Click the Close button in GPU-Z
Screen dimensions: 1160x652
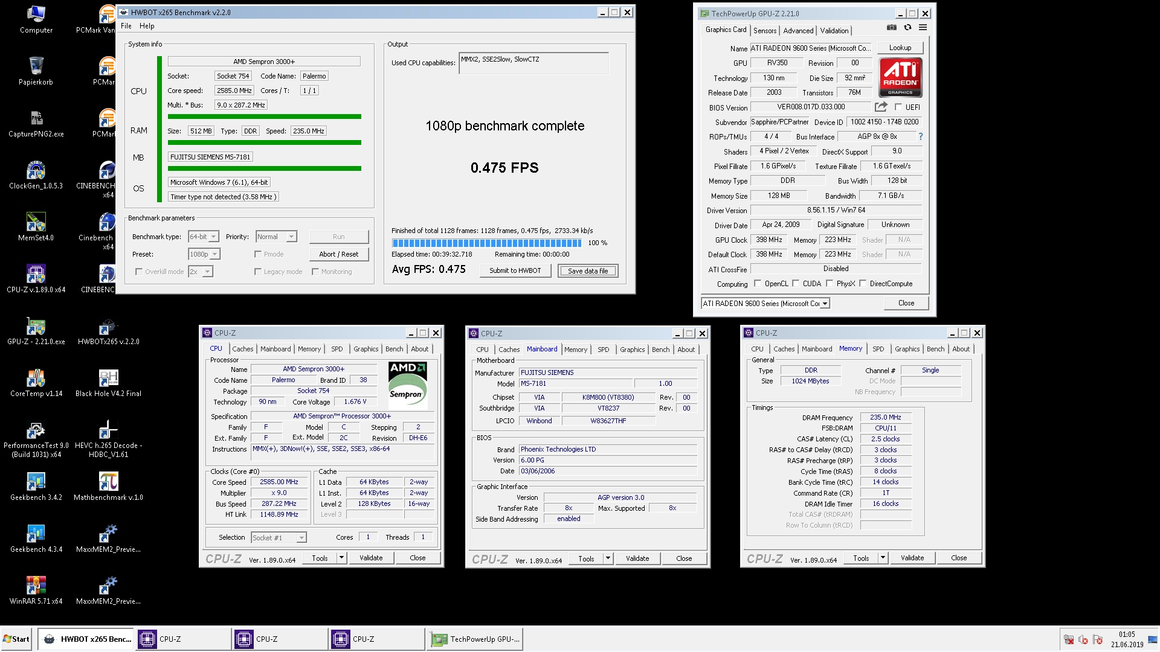[906, 303]
